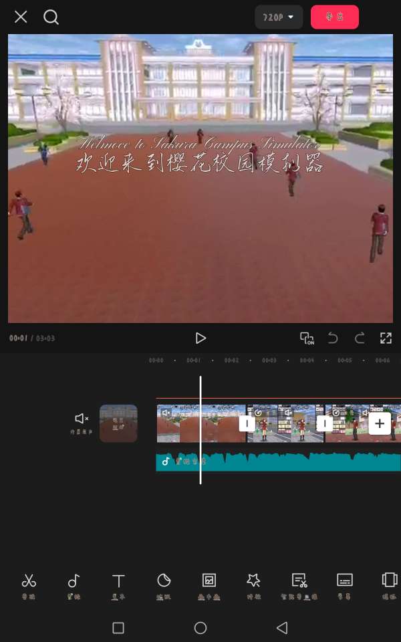Open the scissors edit tool

coord(29,586)
